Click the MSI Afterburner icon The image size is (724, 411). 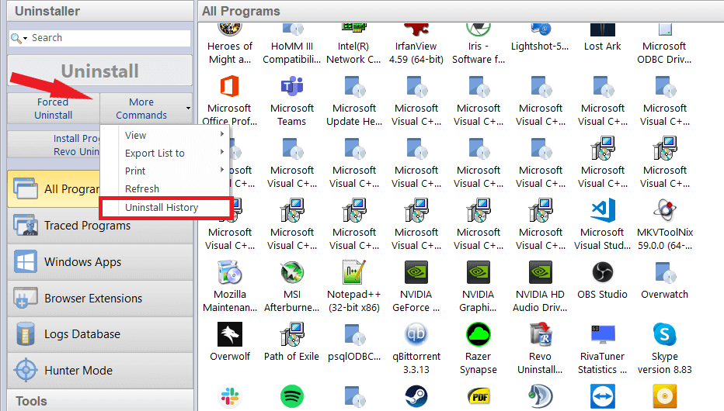[292, 273]
